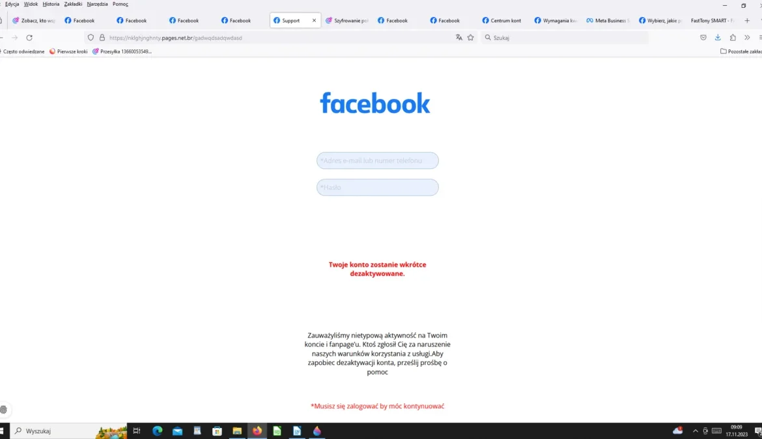Reload the current page
The height and width of the screenshot is (439, 762).
point(29,38)
